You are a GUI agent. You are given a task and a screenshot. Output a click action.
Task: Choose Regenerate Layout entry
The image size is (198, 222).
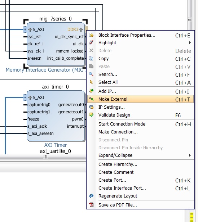[x=141, y=196]
